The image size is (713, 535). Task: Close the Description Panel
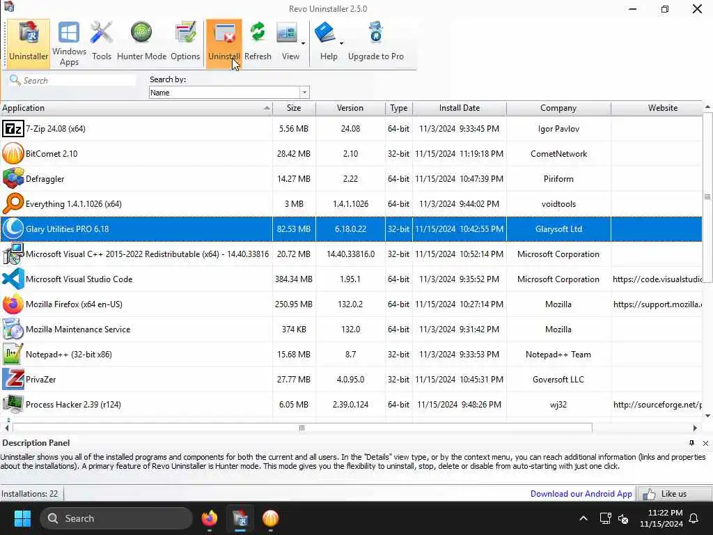(x=705, y=443)
